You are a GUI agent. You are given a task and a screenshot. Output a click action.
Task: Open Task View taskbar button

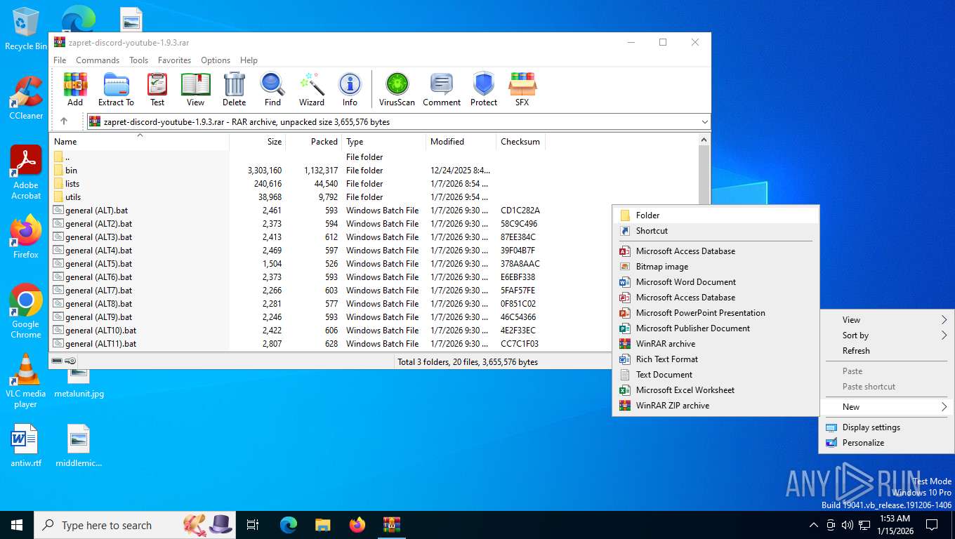click(253, 525)
